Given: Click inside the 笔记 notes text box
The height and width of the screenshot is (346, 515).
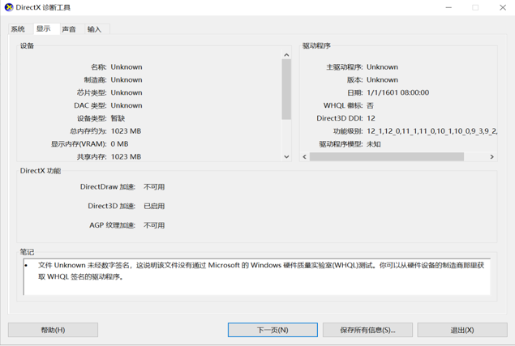Looking at the screenshot, I should click(256, 276).
